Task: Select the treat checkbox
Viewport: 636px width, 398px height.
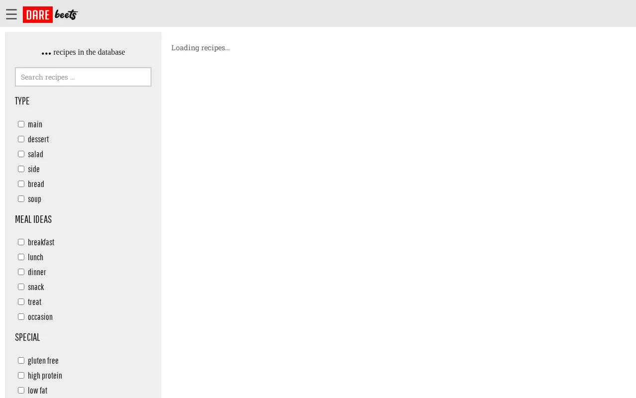Action: tap(21, 301)
